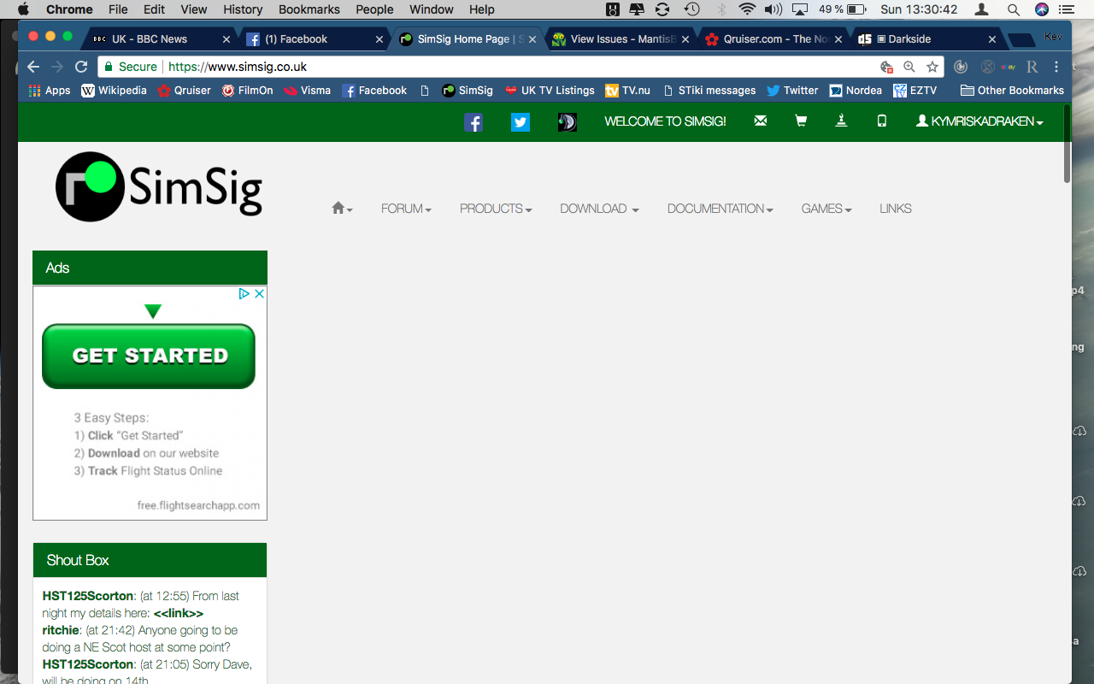The width and height of the screenshot is (1094, 684).
Task: Open the LINKS page
Action: [896, 209]
